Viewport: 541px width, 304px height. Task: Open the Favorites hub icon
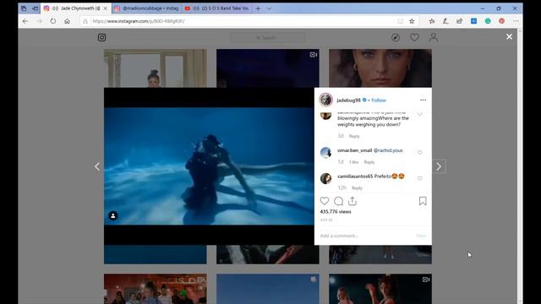432,21
